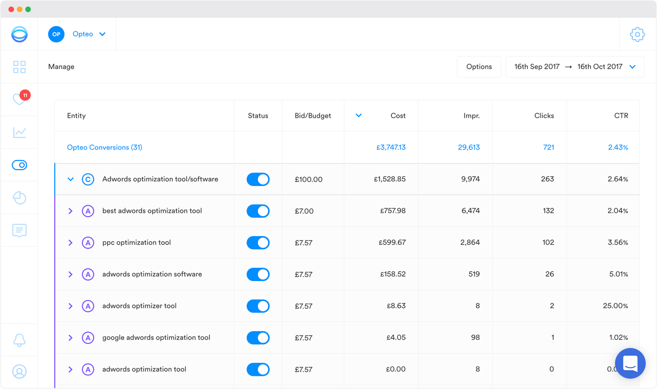The height and width of the screenshot is (389, 657).
Task: Toggle status of best adwords optimization tool
Action: (x=258, y=211)
